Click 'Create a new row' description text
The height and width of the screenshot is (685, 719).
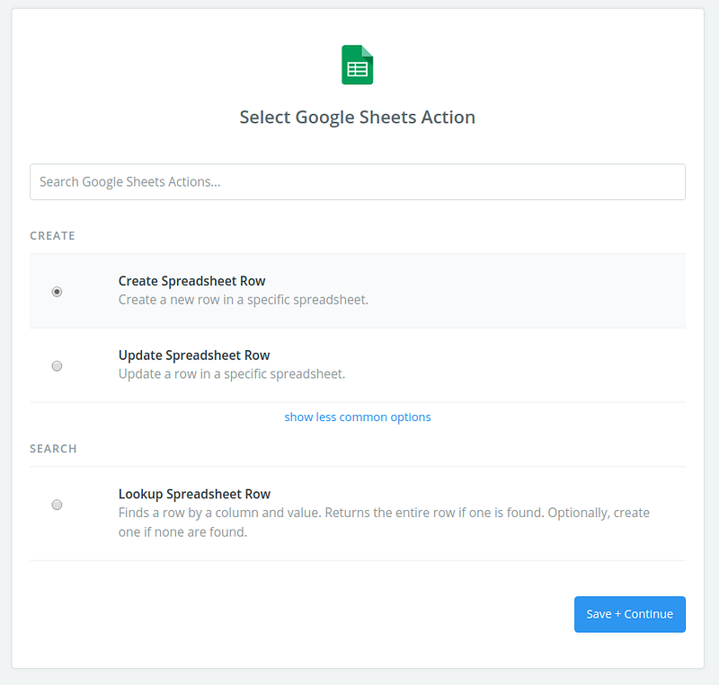pos(243,299)
